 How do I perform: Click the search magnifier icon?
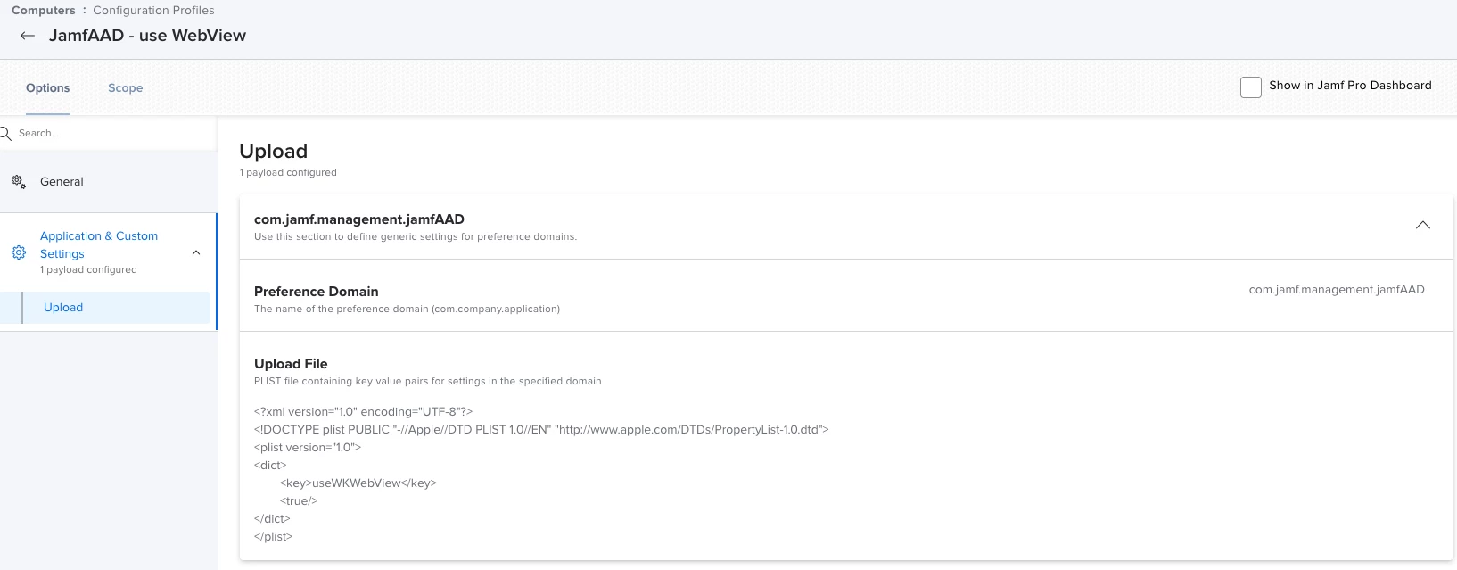pos(5,134)
